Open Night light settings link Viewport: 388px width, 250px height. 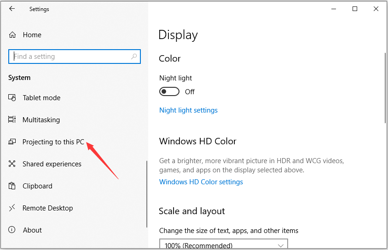(x=188, y=110)
